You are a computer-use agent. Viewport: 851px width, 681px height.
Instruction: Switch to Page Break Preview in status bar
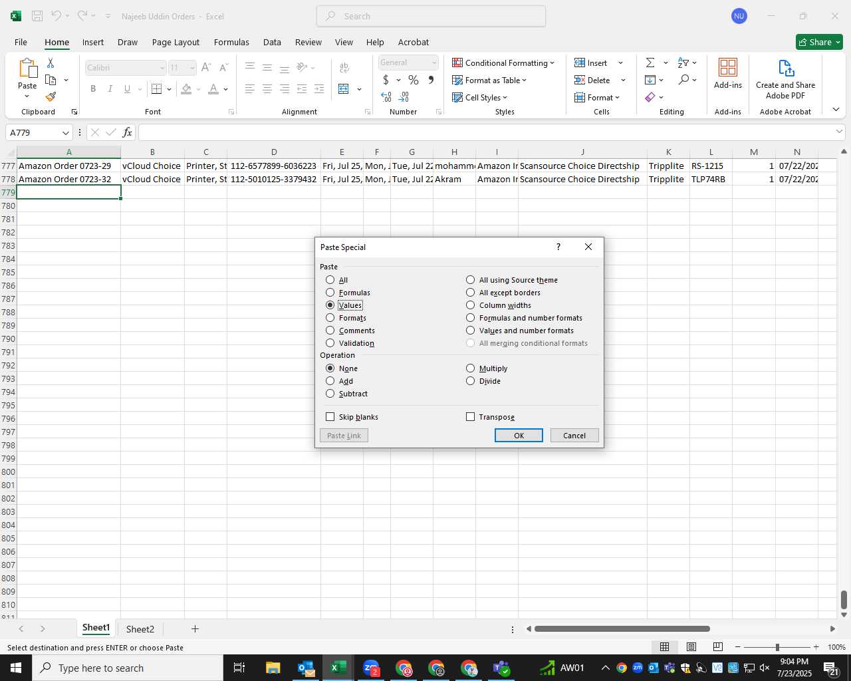[718, 647]
